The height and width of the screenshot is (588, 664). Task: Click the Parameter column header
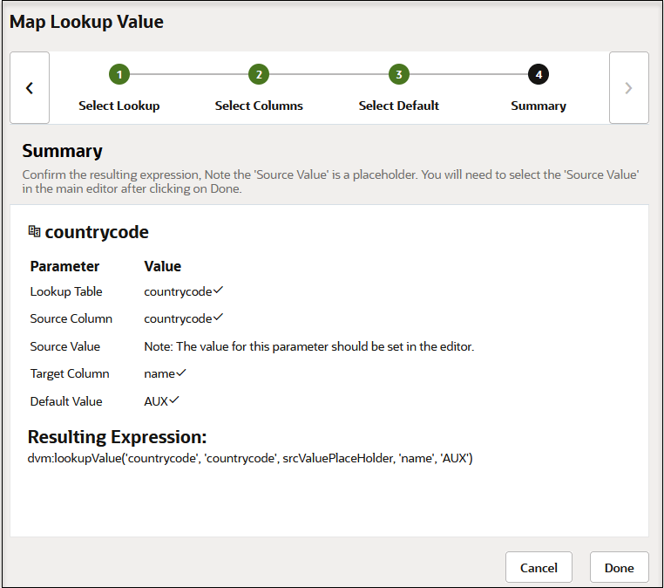[64, 266]
